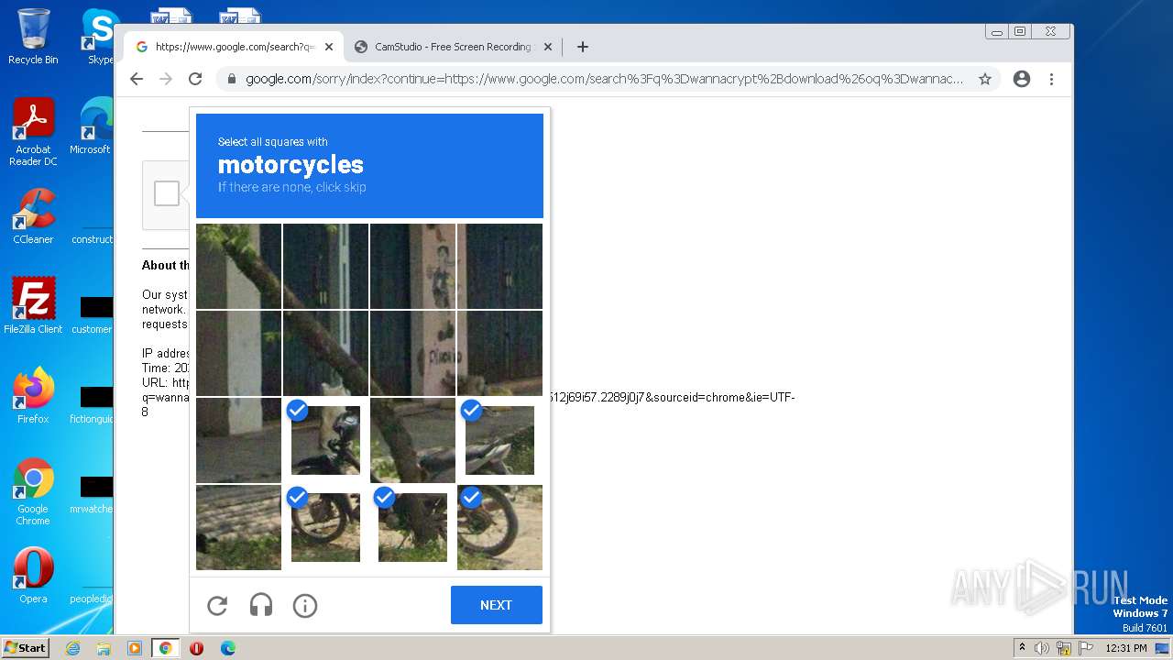Click the google.com address bar

coord(604,79)
